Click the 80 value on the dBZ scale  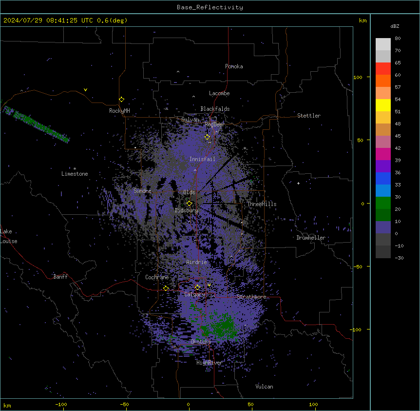(x=398, y=39)
